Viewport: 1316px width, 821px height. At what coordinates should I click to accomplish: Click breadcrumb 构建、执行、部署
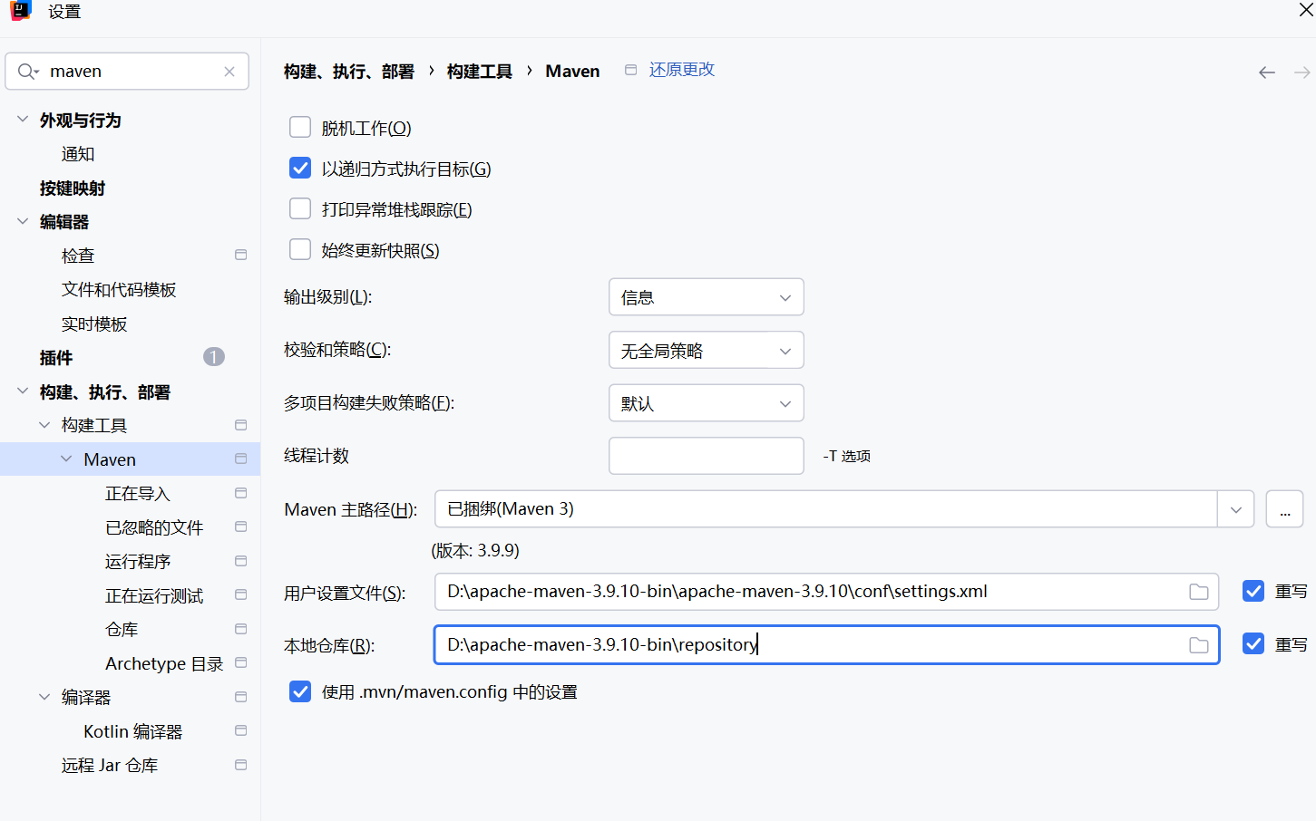[x=349, y=72]
